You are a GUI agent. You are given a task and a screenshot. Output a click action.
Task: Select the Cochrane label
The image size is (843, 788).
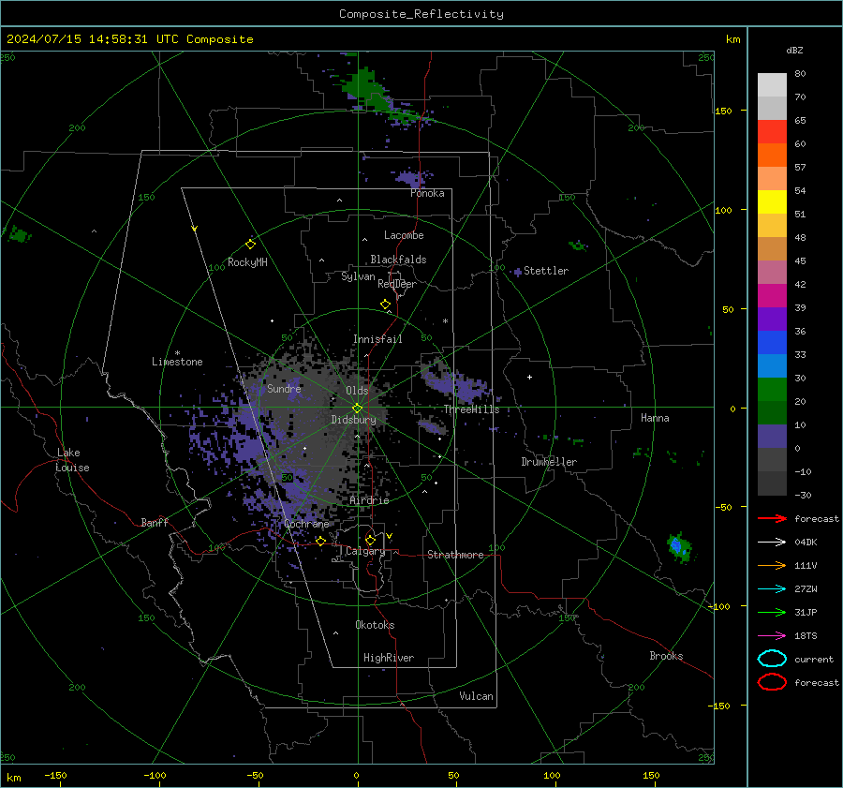pos(306,524)
